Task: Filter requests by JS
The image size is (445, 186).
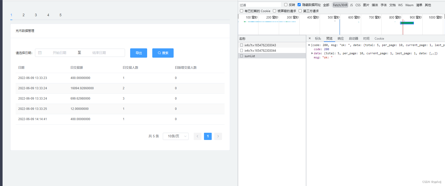Action: click(351, 5)
